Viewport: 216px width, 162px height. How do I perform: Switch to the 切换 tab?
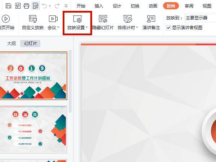coord(135,6)
